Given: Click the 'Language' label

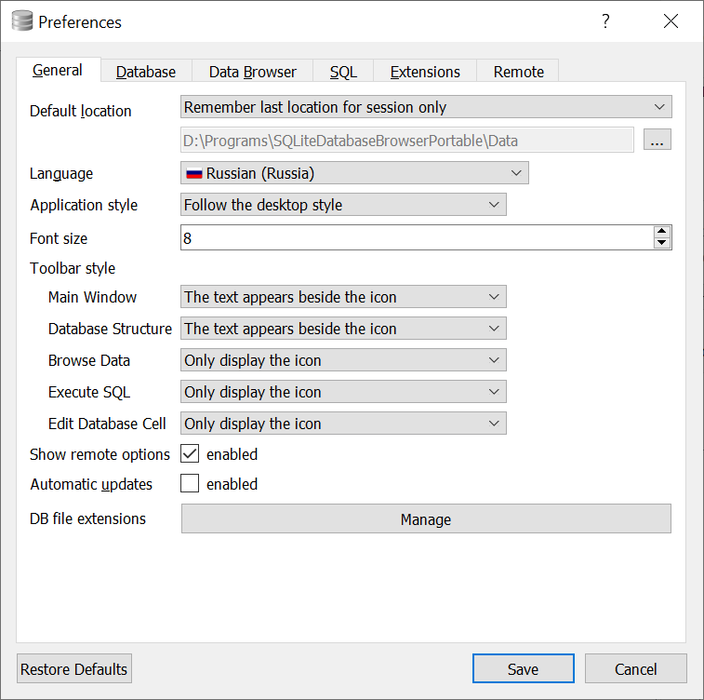Looking at the screenshot, I should coord(61,174).
